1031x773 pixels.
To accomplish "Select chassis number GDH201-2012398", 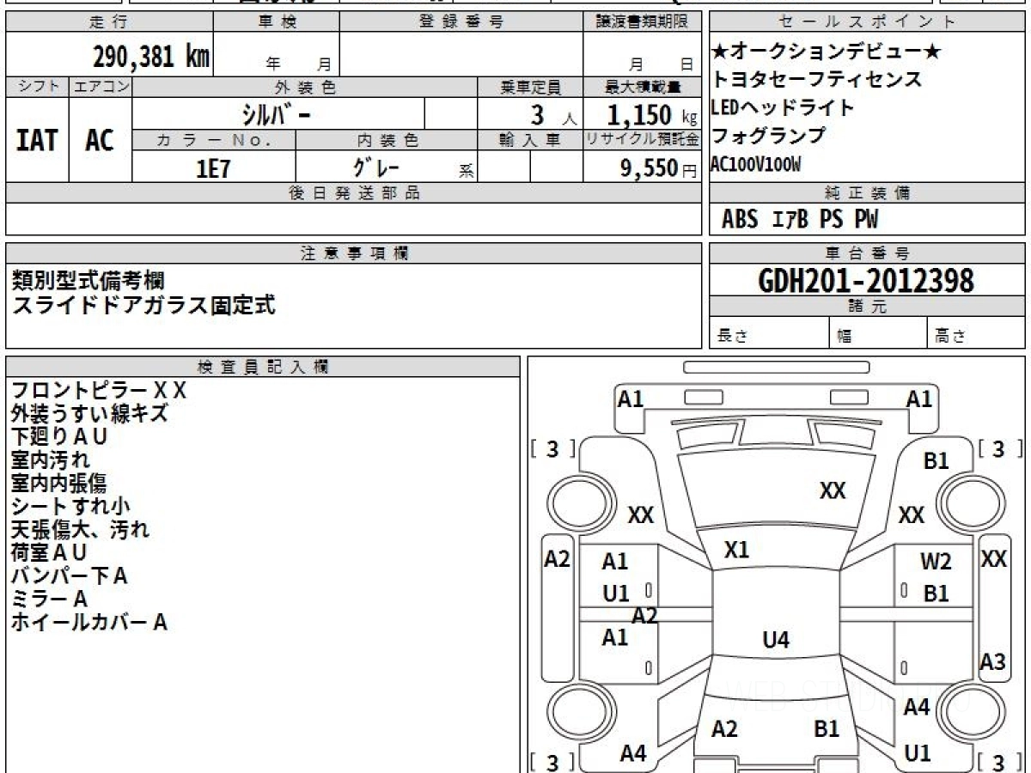I will [x=867, y=280].
